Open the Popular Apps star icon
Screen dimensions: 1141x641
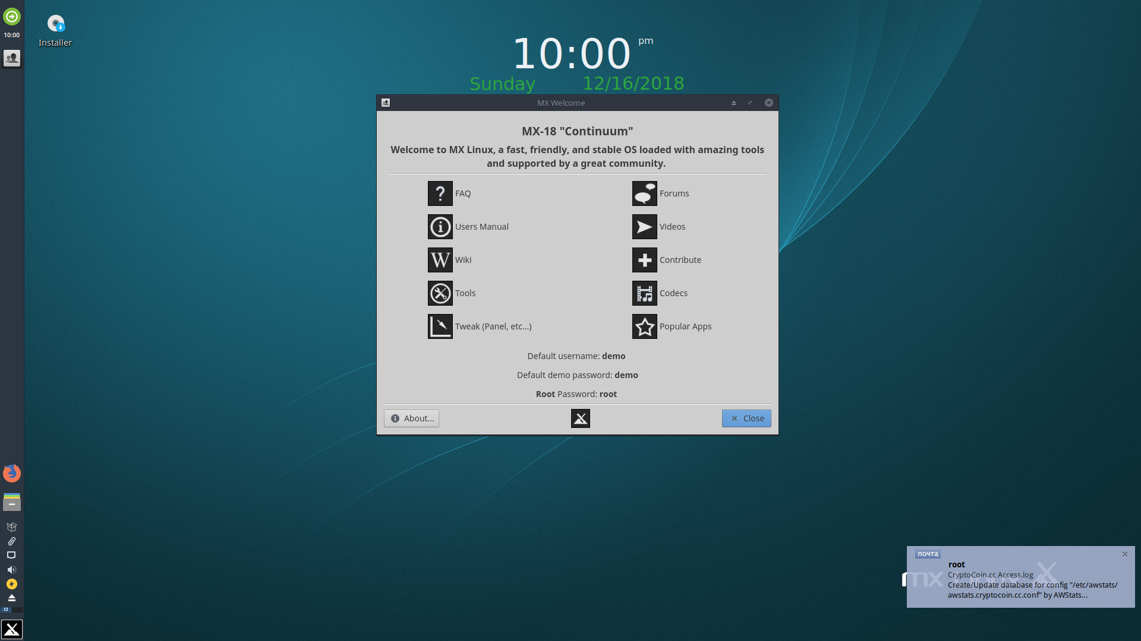pos(644,326)
